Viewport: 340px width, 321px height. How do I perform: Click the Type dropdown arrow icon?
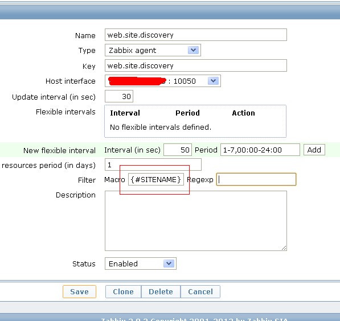point(193,50)
